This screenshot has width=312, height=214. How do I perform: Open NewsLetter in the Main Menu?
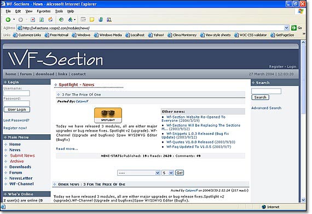coord(21,179)
